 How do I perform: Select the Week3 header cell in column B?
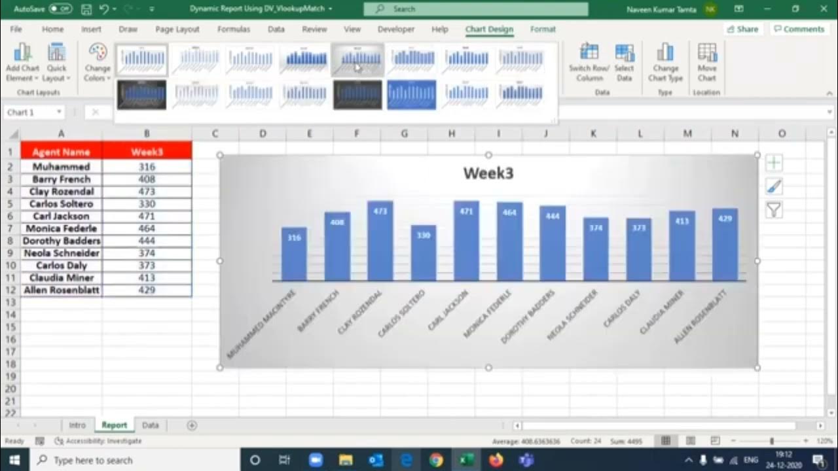147,152
